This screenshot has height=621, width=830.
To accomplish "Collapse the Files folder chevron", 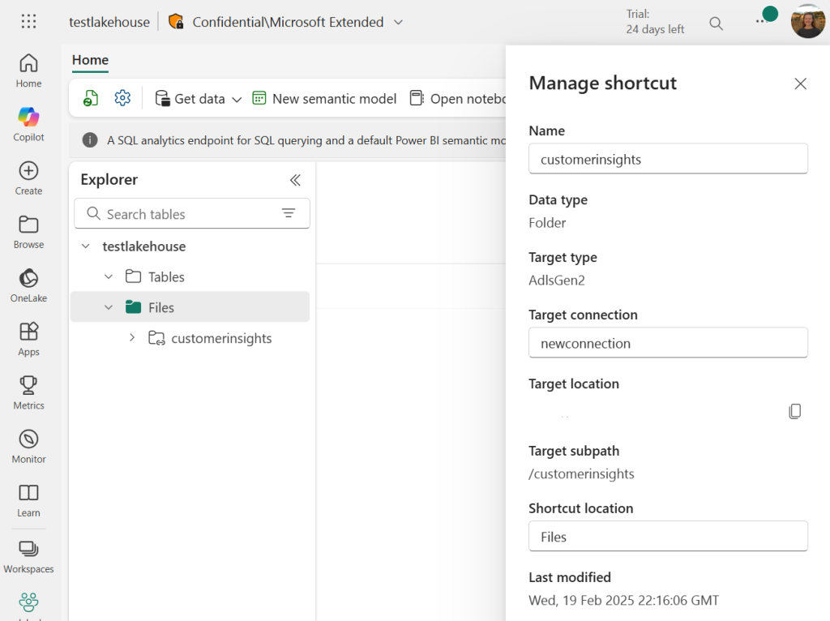I will [109, 307].
